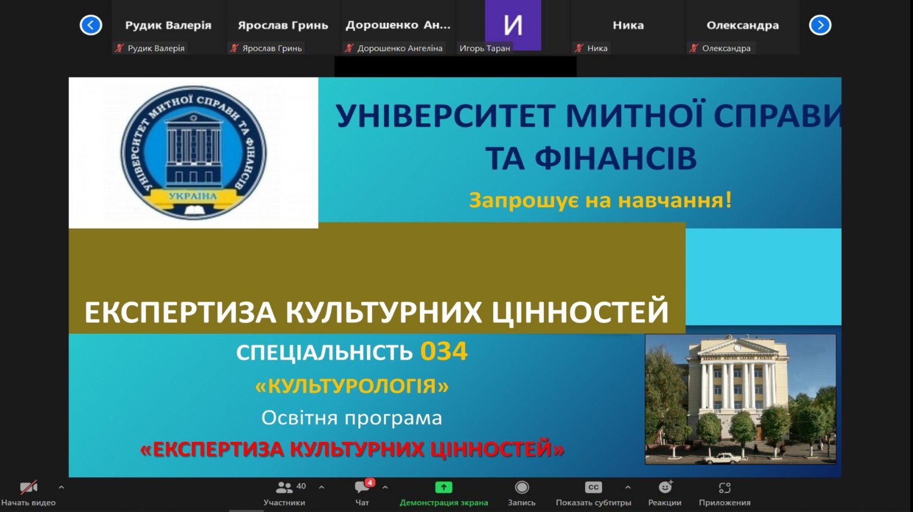The image size is (913, 512).
Task: Select Рудик Валерія participant tile
Action: point(168,27)
